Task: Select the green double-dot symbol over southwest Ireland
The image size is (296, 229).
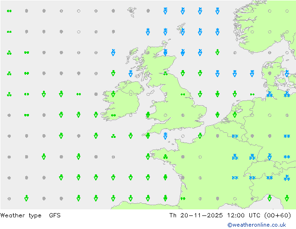Action: (x=113, y=115)
